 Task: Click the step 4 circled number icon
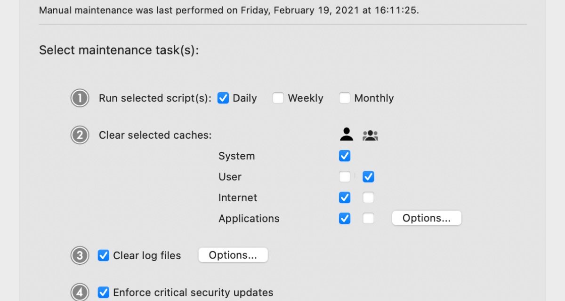pyautogui.click(x=80, y=292)
